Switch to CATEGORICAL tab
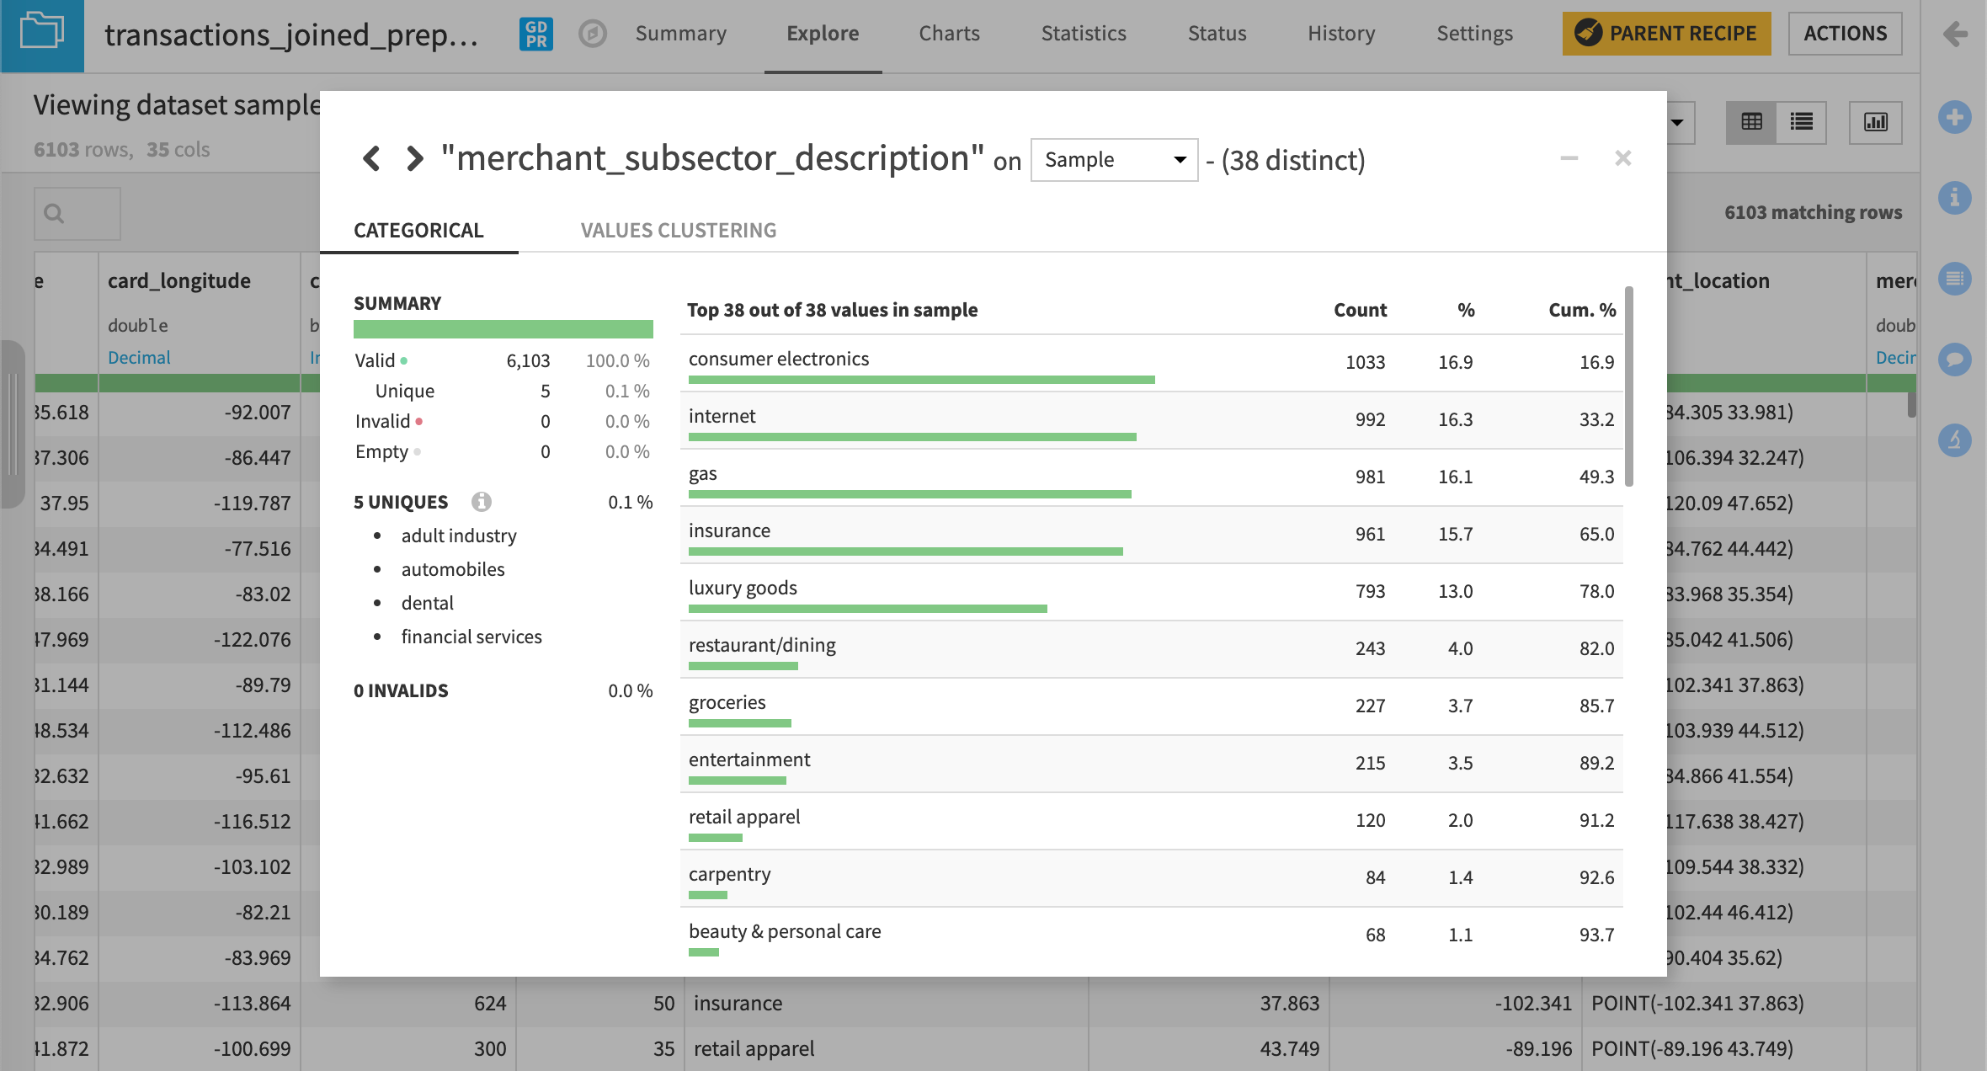 (x=418, y=230)
